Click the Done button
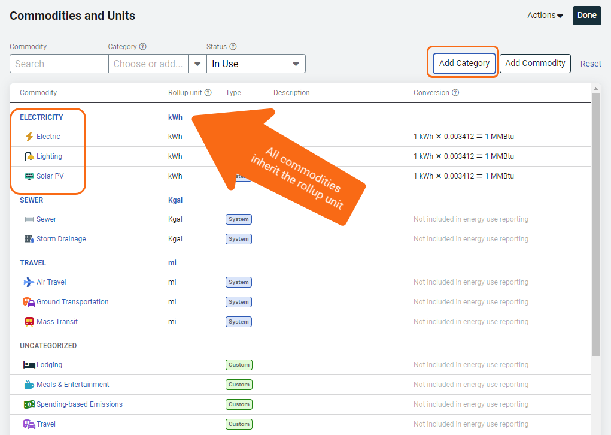The image size is (611, 435). coord(587,15)
